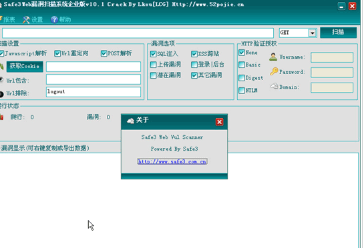Minimize the Safe3 scanner window
364x248 pixels.
pyautogui.click(x=341, y=6)
